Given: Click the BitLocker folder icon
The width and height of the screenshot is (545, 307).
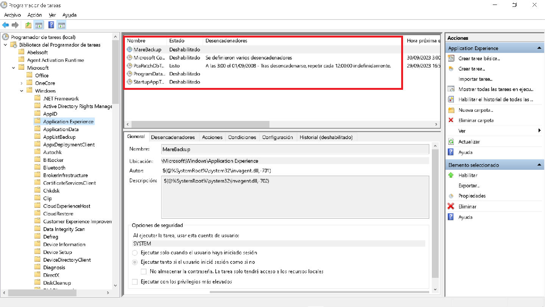Looking at the screenshot, I should point(37,160).
